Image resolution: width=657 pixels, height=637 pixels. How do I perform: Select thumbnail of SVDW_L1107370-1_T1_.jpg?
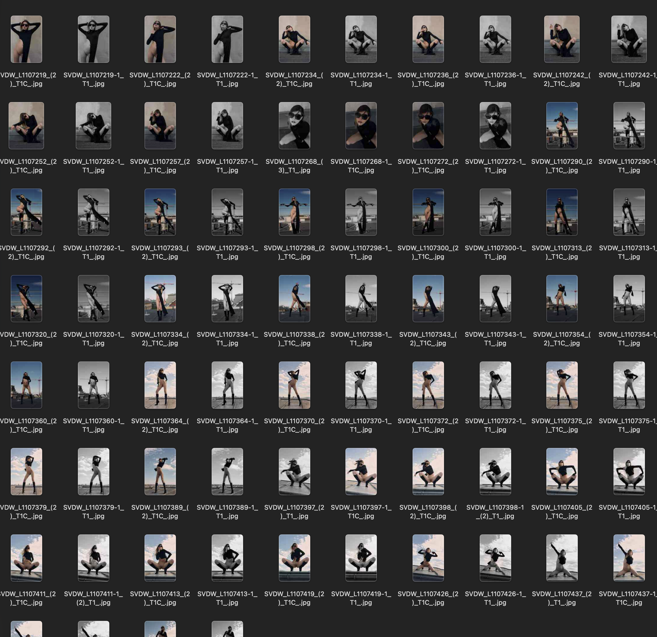coord(361,385)
